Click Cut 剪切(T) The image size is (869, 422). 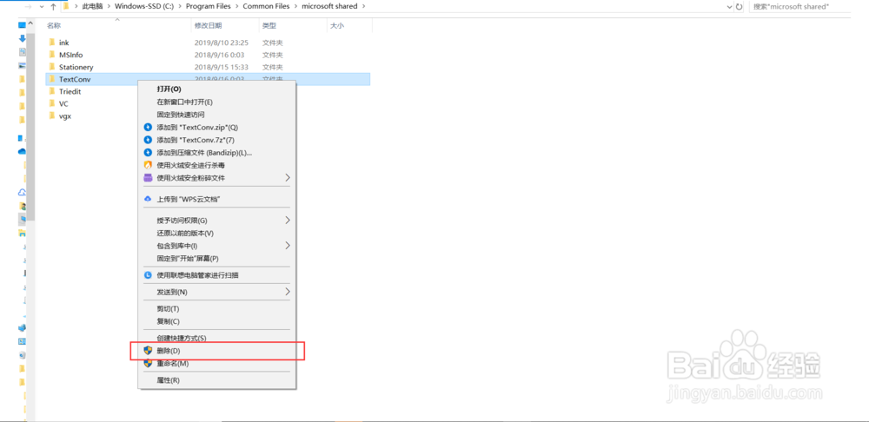(x=217, y=308)
